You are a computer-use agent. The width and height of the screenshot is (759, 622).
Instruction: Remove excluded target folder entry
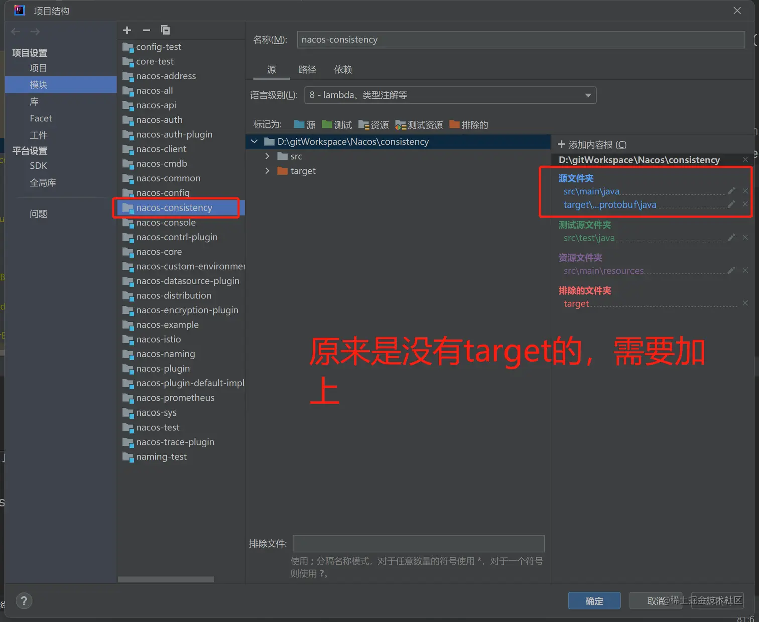(x=745, y=303)
